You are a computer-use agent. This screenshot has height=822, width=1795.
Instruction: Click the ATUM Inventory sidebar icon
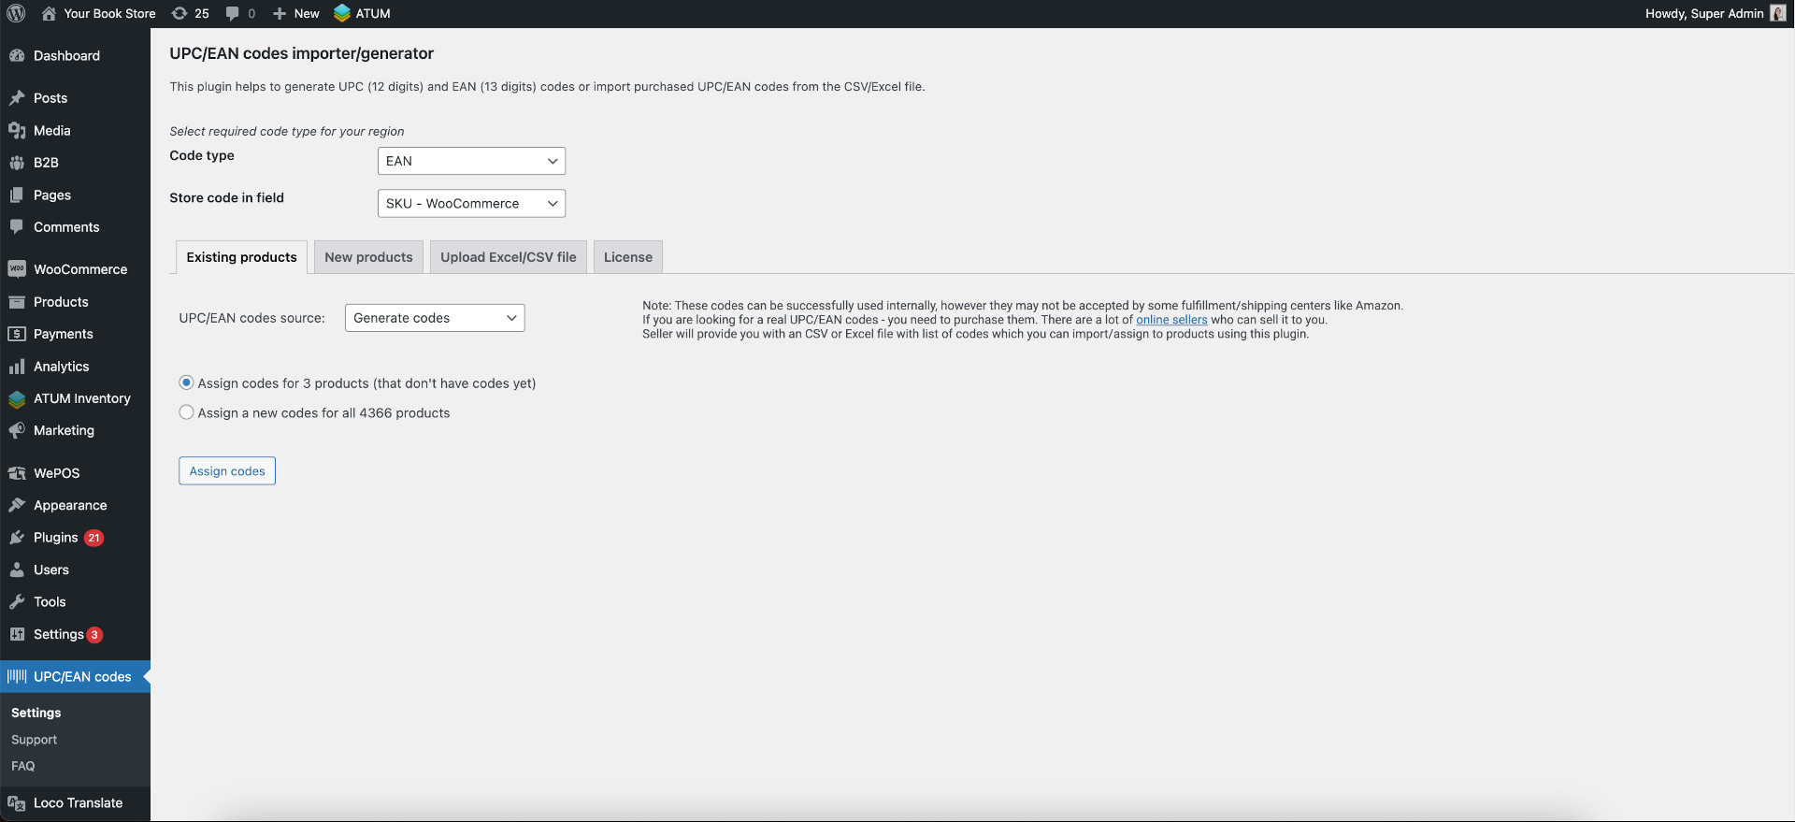pyautogui.click(x=17, y=399)
